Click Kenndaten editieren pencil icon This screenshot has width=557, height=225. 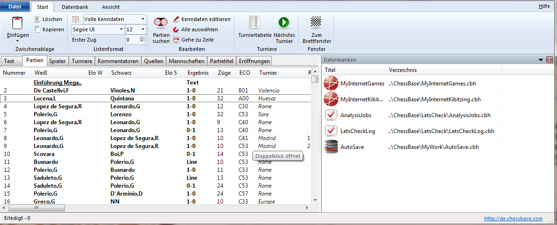tap(176, 19)
